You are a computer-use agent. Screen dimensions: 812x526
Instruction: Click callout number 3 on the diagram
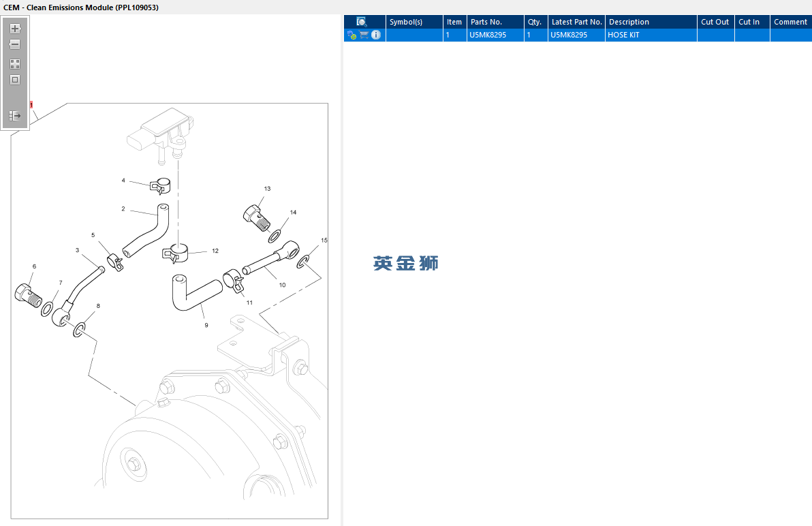(x=77, y=250)
